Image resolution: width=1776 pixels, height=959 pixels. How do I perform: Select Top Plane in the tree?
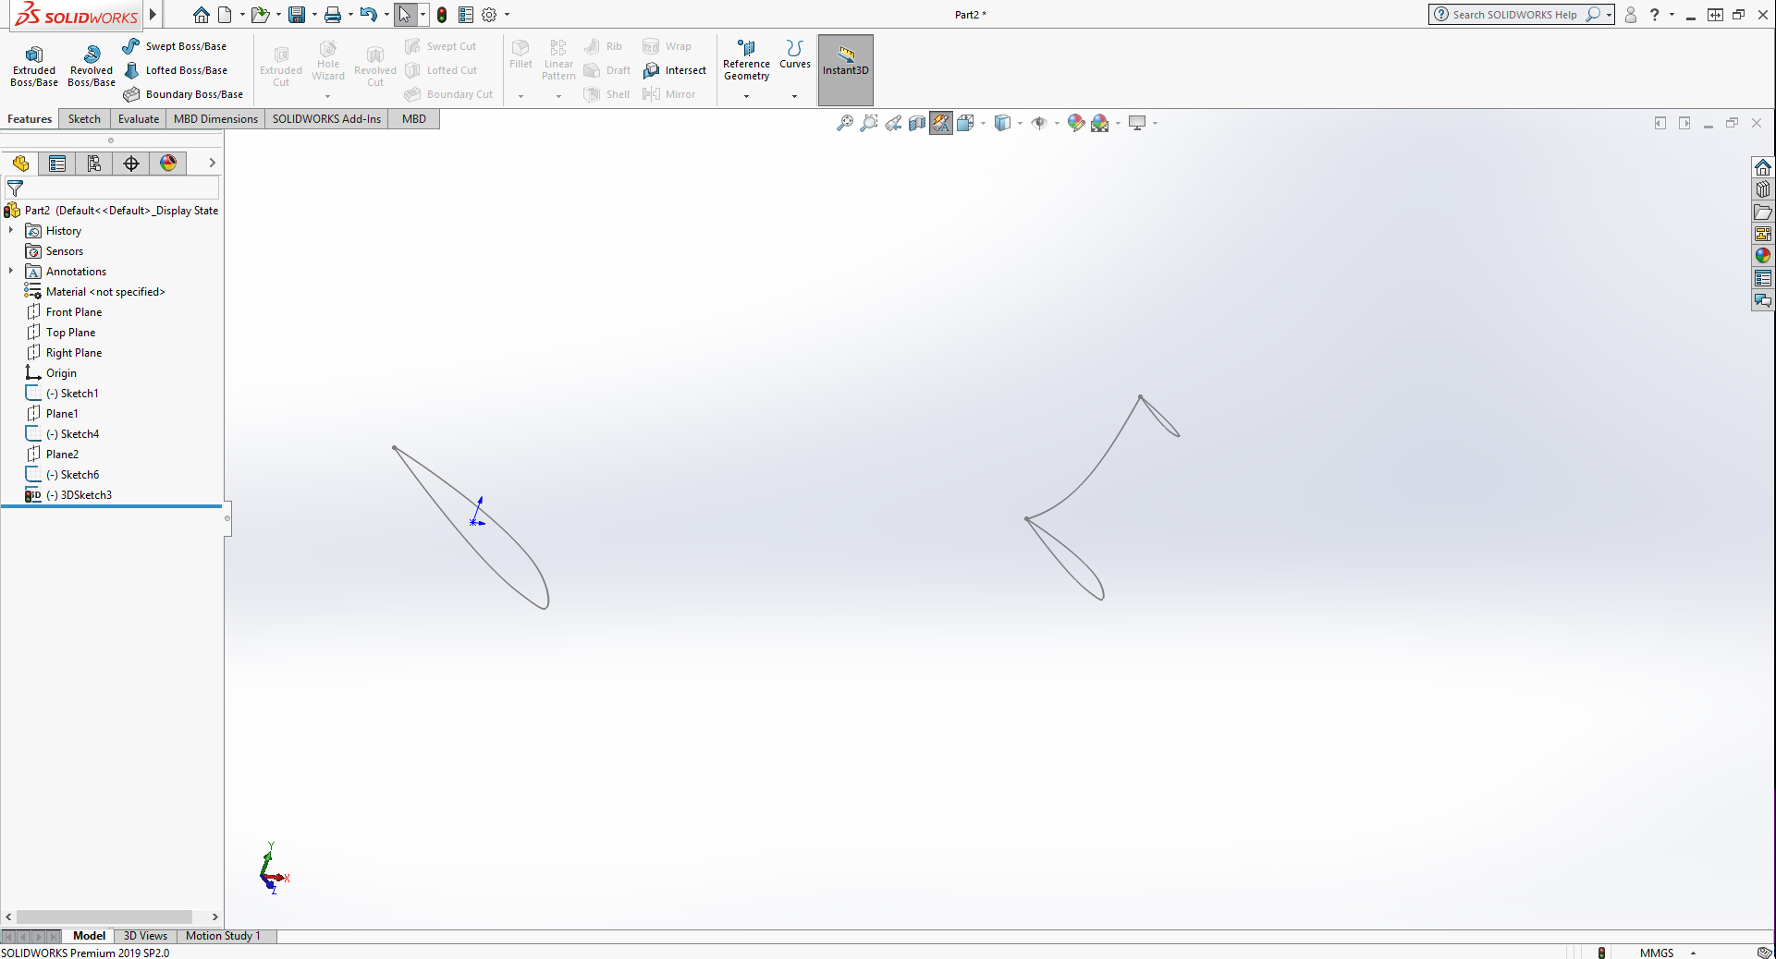pos(61,333)
